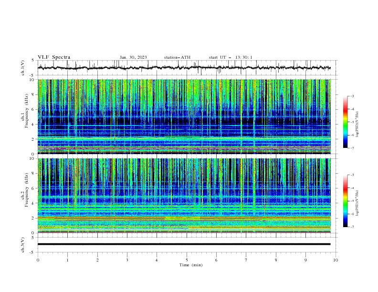Click the ch.3 flat voltage trace
The width and height of the screenshot is (378, 292).
[184, 244]
